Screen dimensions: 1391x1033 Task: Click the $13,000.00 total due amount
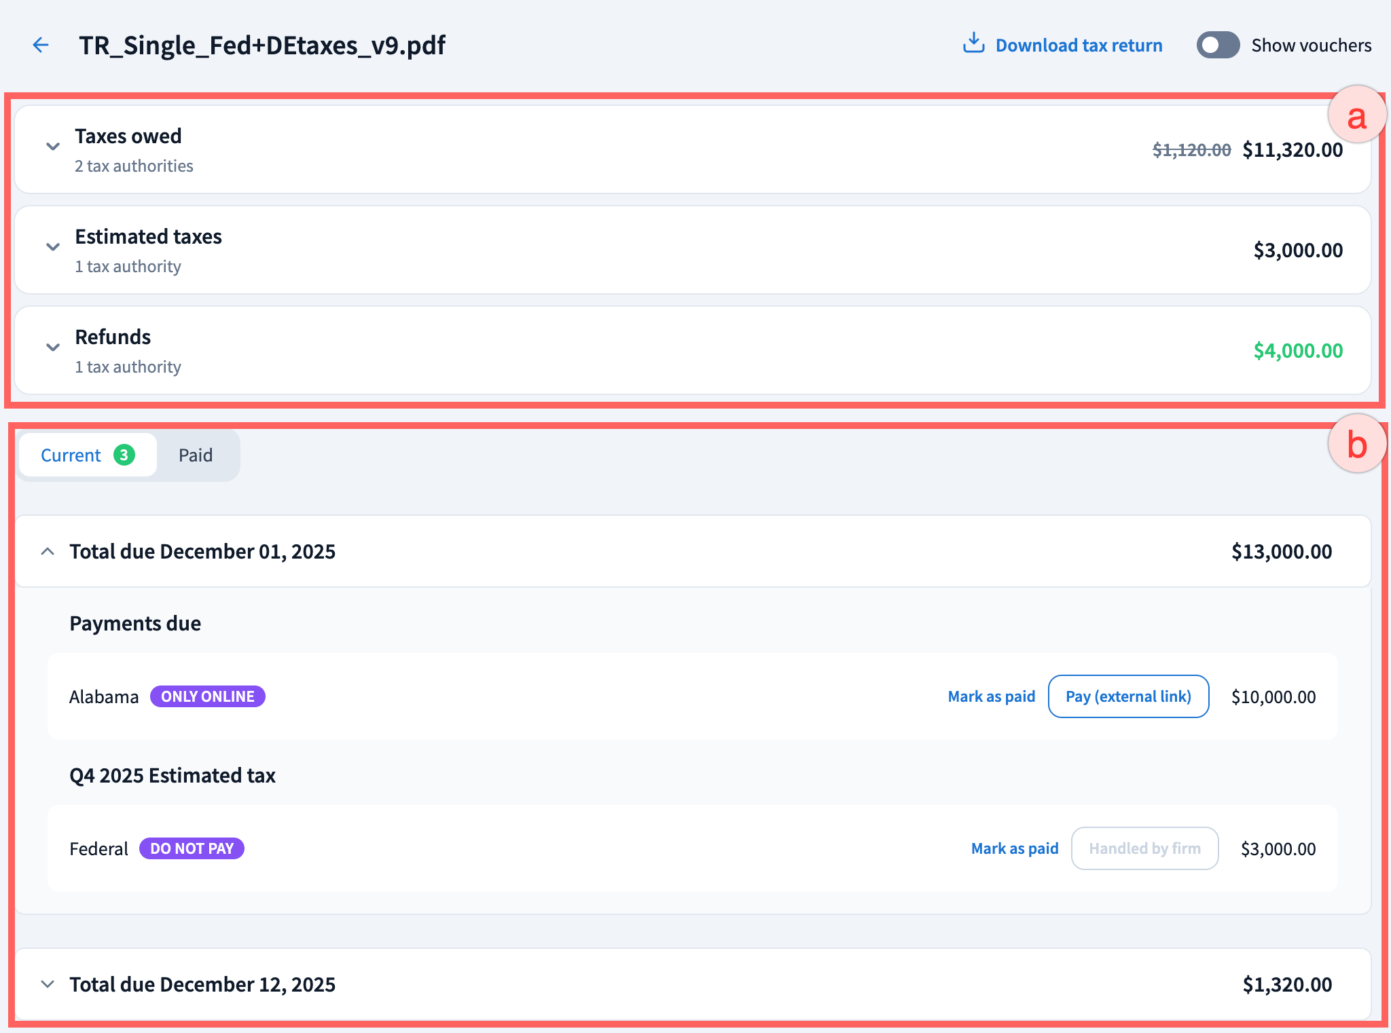(1282, 551)
